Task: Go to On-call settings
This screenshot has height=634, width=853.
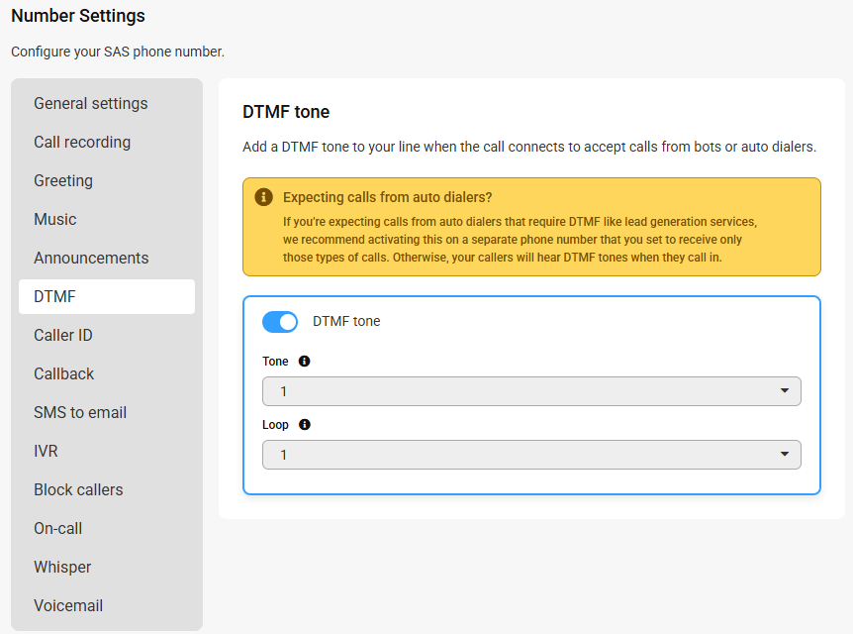Action: tap(107, 529)
